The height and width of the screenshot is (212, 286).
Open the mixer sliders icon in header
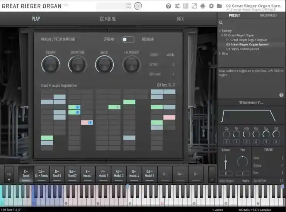click(177, 6)
